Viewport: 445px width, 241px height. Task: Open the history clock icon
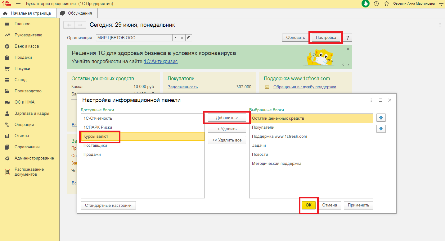coord(376,4)
